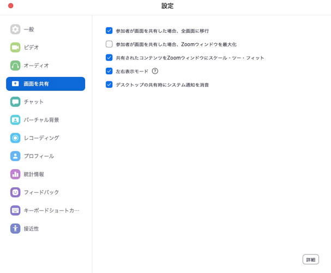Click the キーボードショートカ… label text

pos(51,210)
